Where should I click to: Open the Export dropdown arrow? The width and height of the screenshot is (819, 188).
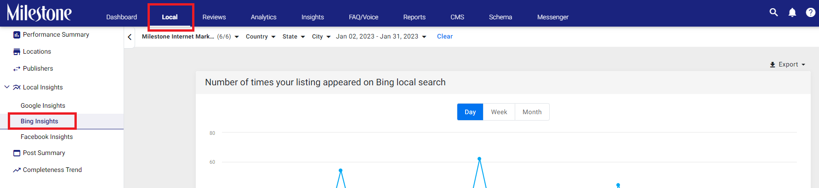803,65
